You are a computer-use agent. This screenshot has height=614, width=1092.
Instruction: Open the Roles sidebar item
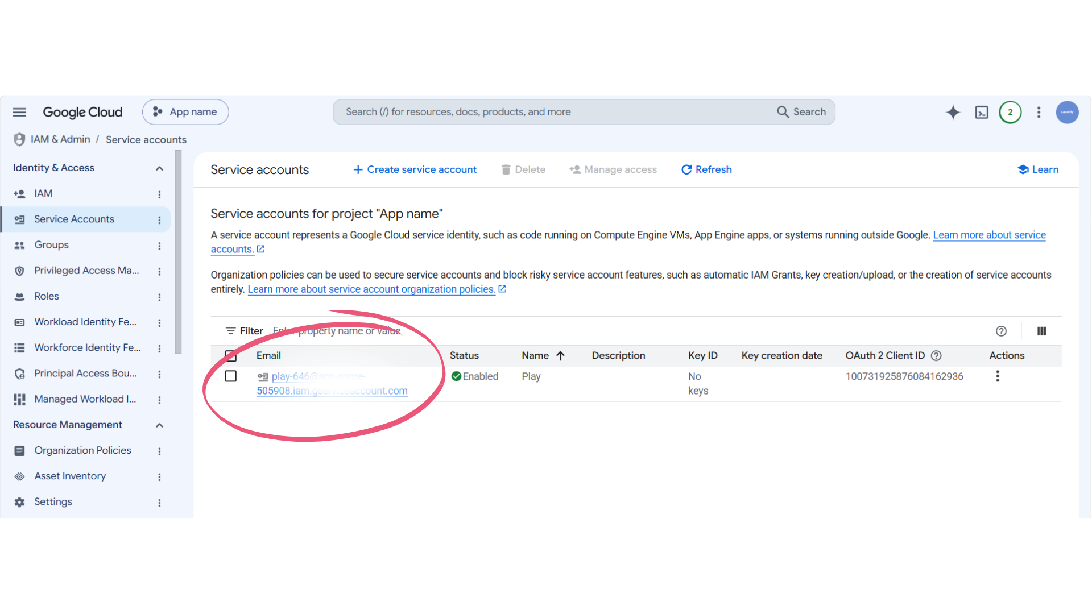(x=47, y=296)
